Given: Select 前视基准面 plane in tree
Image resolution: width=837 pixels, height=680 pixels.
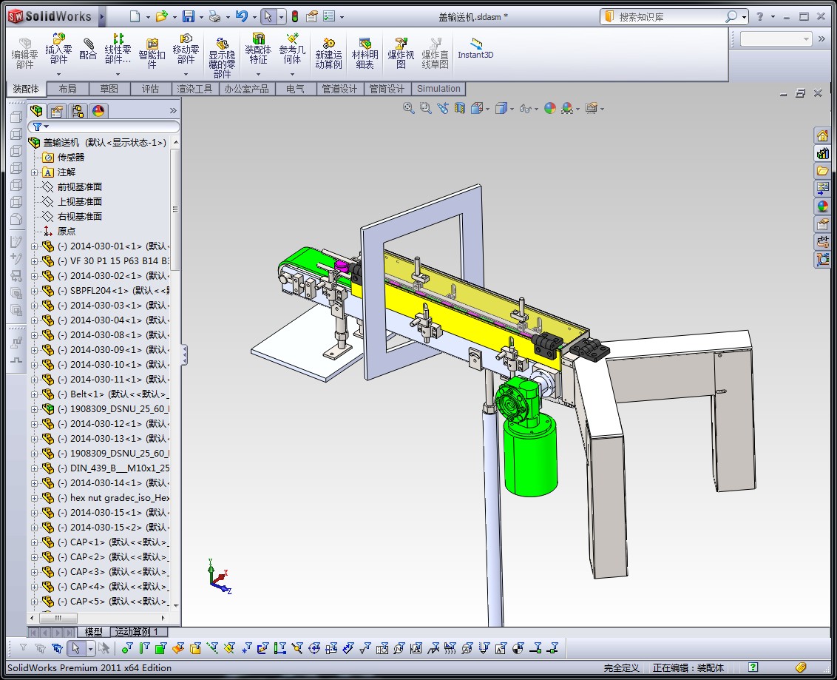Looking at the screenshot, I should (x=80, y=187).
